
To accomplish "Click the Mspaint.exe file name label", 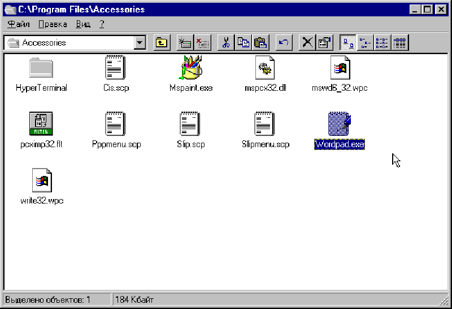I will pyautogui.click(x=191, y=88).
